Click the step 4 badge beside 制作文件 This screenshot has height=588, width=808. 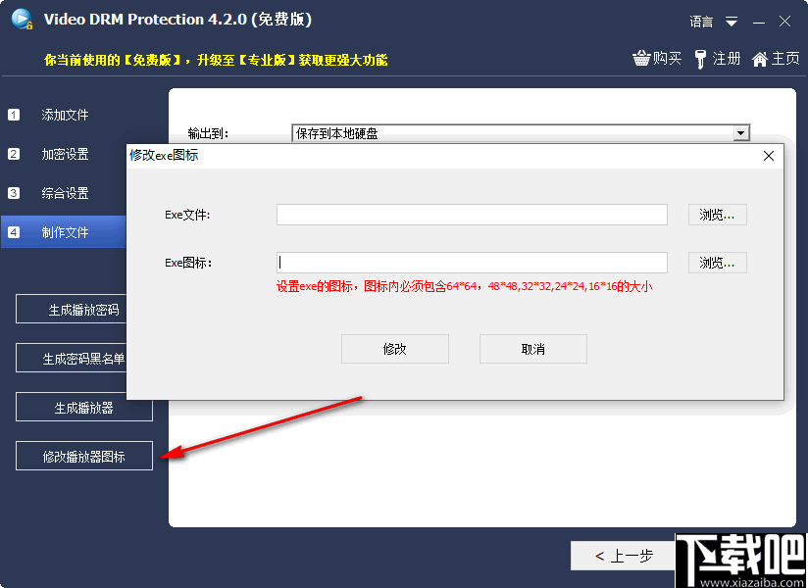[x=13, y=232]
